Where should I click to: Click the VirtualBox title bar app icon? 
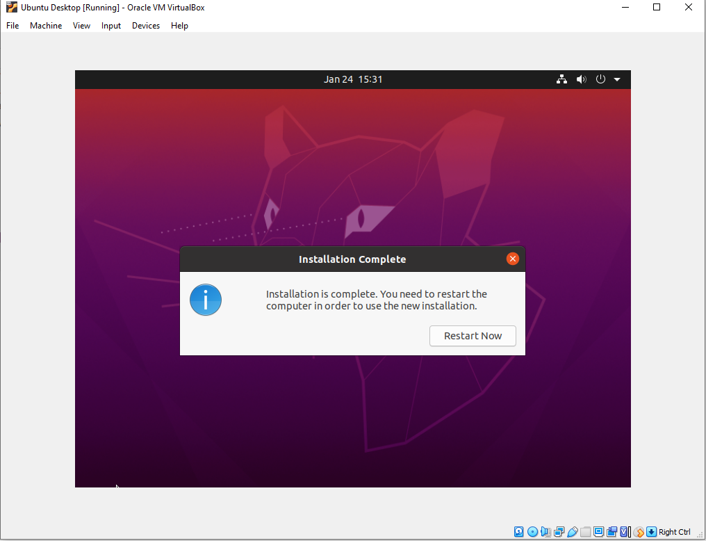(12, 8)
